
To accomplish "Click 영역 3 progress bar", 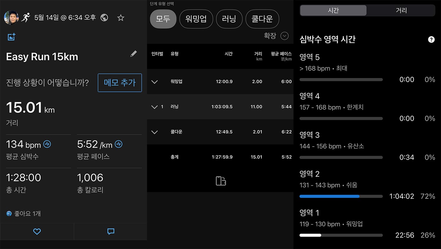I will tap(341, 157).
